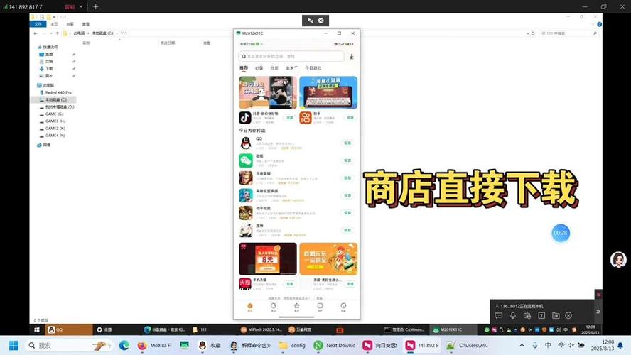Click the Explorer up-folder arrow
Screen dimensions: 631x355
57,33
